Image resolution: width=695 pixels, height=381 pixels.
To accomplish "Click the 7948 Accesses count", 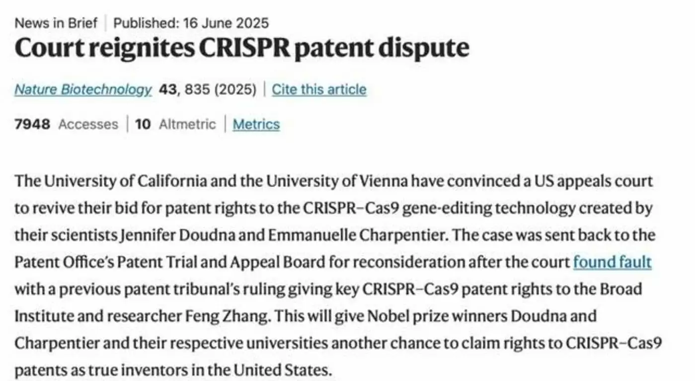I will pos(66,124).
